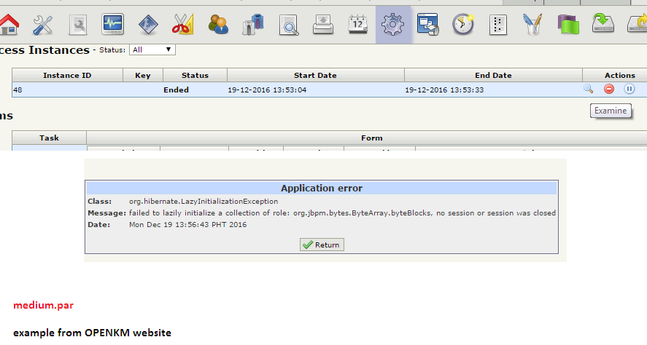The image size is (647, 345).
Task: Open the calendar icon showing 12
Action: 357,25
